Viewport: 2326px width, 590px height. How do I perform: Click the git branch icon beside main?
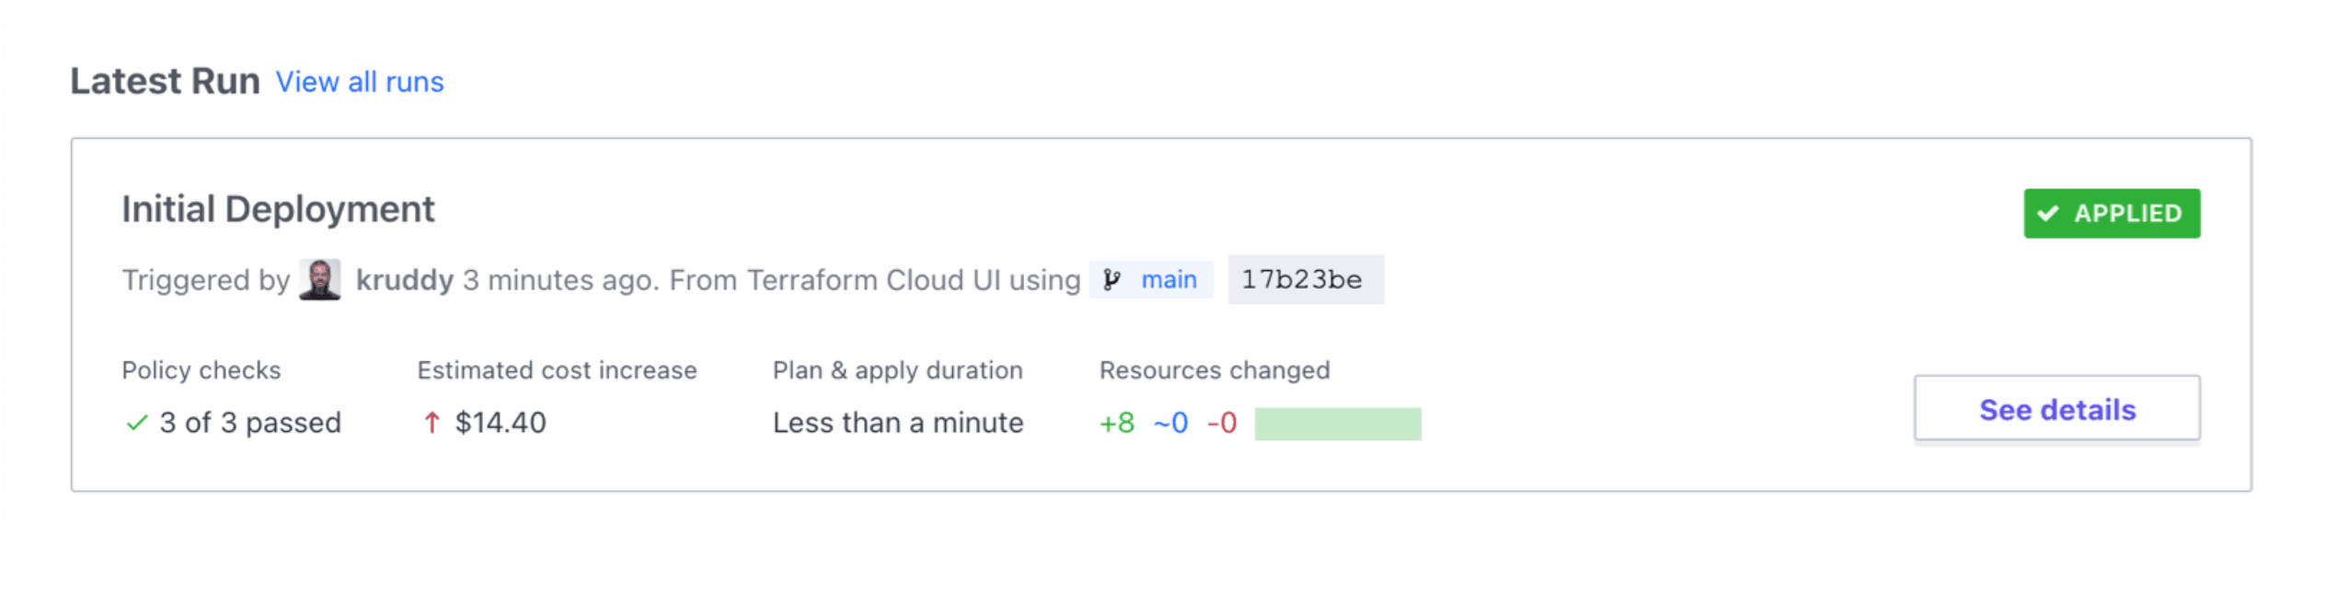pos(1111,279)
